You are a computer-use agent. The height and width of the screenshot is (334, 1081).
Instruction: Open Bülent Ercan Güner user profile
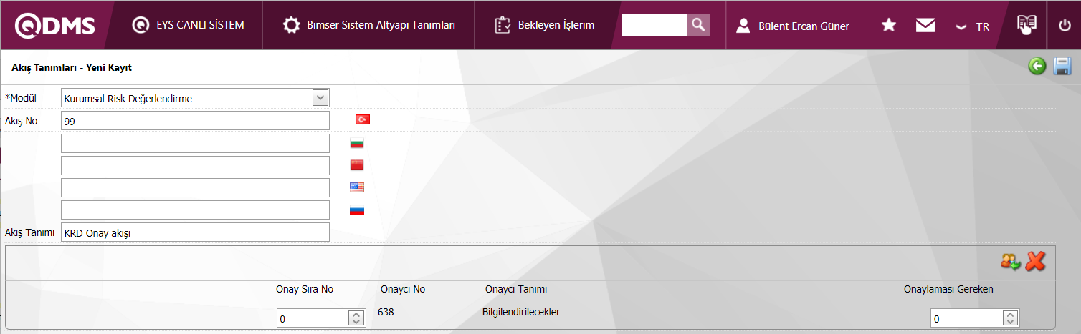click(x=793, y=26)
